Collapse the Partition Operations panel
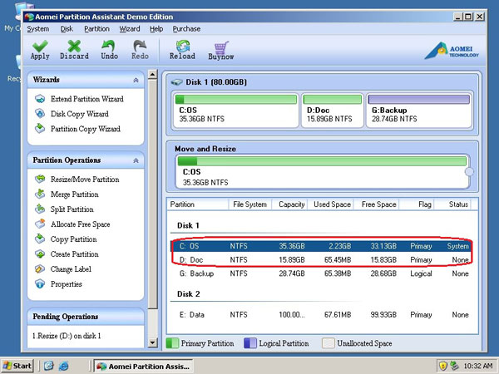499x374 pixels. point(136,160)
